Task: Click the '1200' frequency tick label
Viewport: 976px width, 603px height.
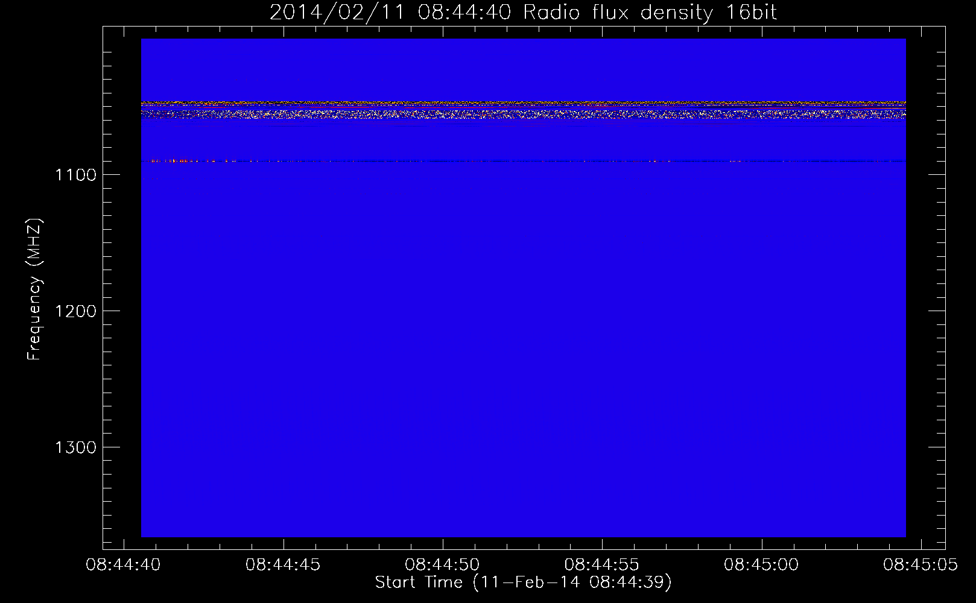Action: coord(75,311)
